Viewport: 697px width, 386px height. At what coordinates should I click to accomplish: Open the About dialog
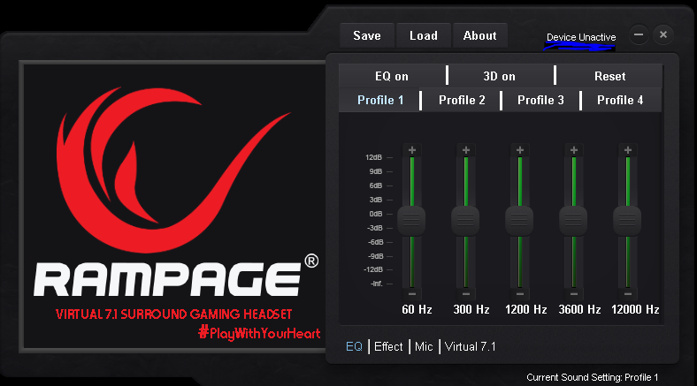(x=480, y=35)
